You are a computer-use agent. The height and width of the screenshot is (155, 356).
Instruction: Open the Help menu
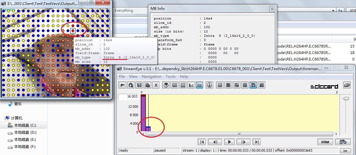(x=184, y=76)
